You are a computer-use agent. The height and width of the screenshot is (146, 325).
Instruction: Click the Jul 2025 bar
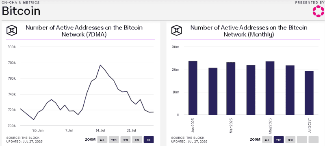[x=309, y=93]
